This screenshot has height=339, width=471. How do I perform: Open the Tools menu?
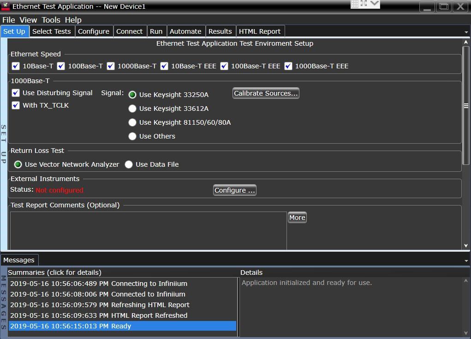click(51, 20)
